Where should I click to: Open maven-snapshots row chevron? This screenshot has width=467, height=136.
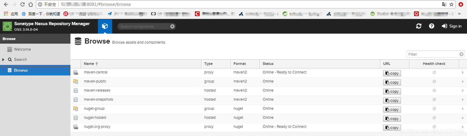pyautogui.click(x=463, y=100)
